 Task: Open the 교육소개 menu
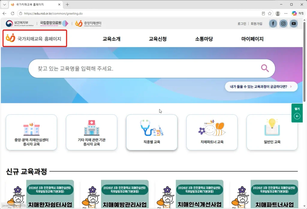point(112,39)
